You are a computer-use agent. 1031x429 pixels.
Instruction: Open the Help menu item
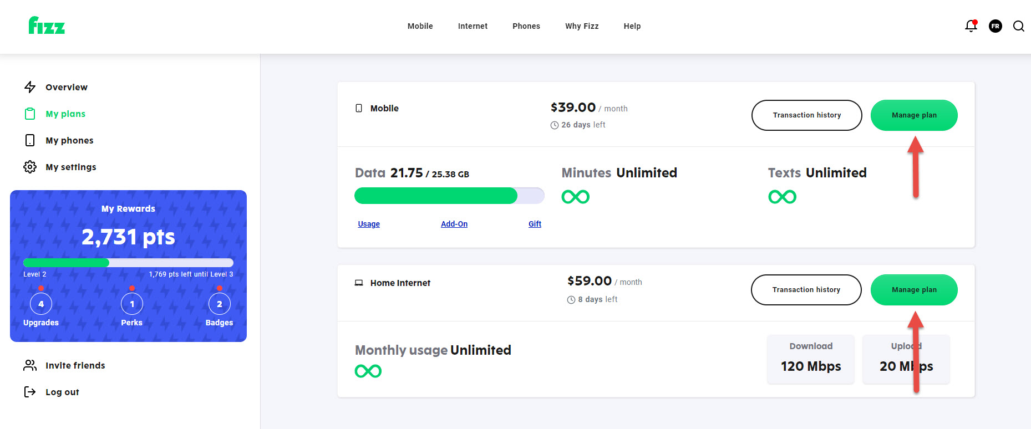pyautogui.click(x=632, y=26)
